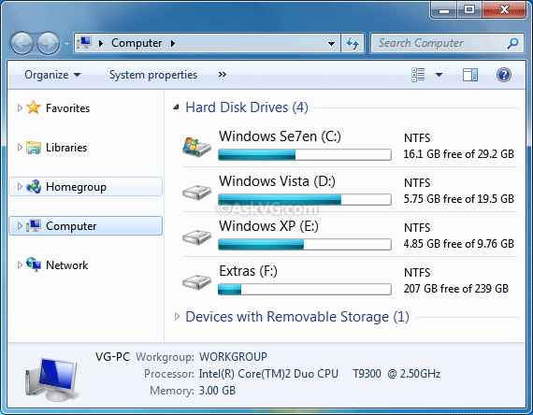Toggle the preview pane
The image size is (533, 415).
pos(470,75)
